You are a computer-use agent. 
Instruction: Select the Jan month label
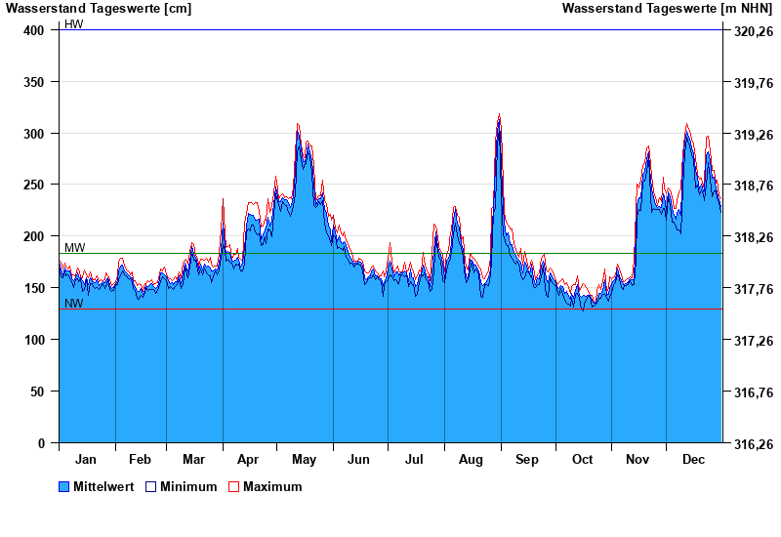click(86, 459)
